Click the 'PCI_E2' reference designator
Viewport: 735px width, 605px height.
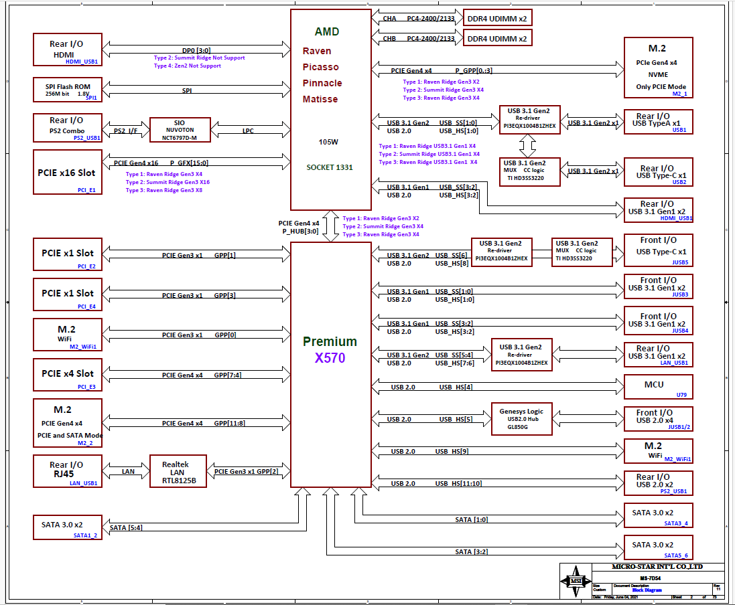click(x=86, y=266)
